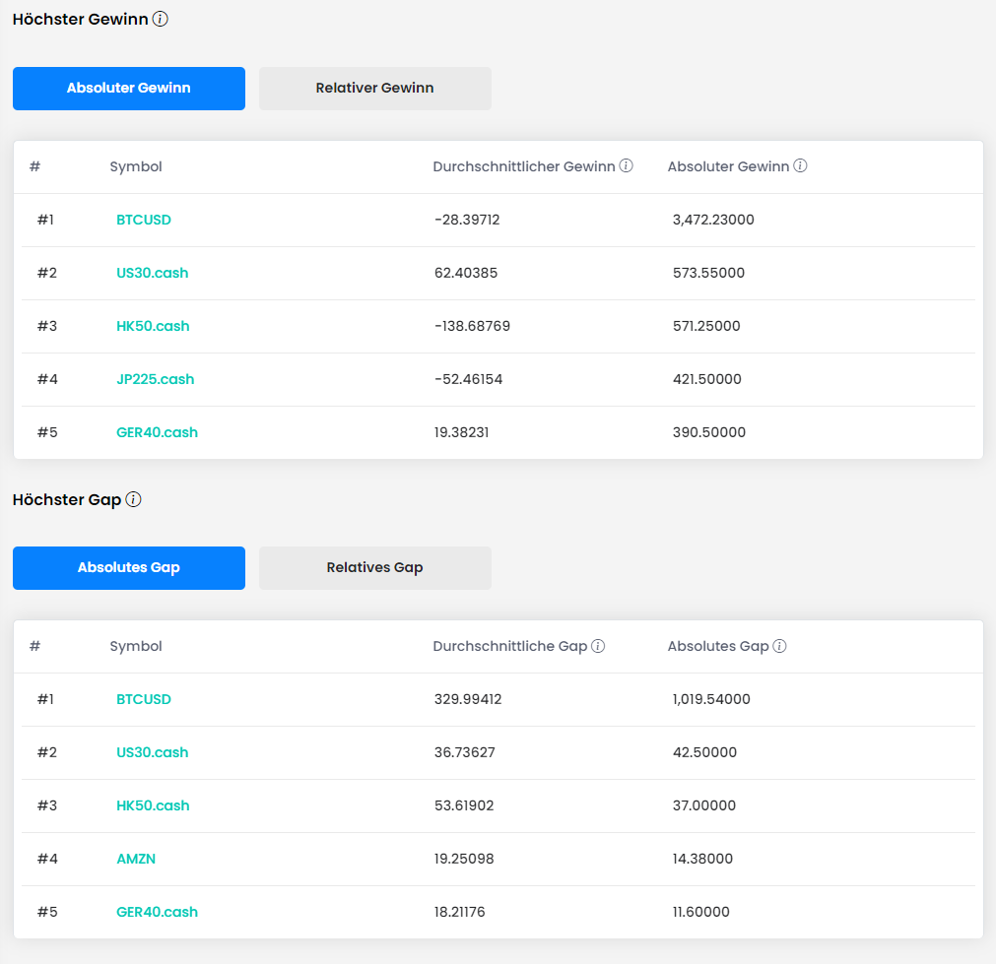Open the AMZN symbol link
This screenshot has height=964, width=996.
click(x=136, y=859)
